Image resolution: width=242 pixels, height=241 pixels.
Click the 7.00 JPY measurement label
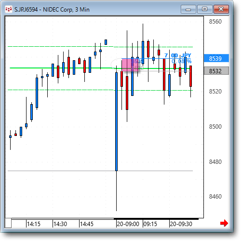click(178, 55)
